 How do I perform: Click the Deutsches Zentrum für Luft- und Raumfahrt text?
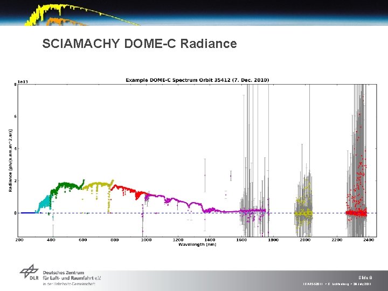pyautogui.click(x=72, y=275)
